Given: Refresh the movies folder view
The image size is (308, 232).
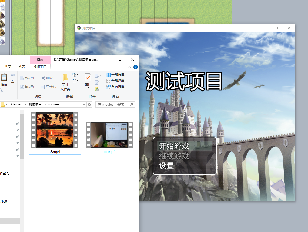Looking at the screenshot, I should click(89, 104).
